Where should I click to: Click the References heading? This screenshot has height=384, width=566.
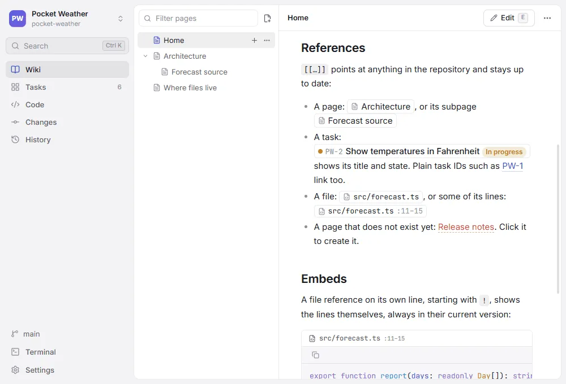coord(333,48)
